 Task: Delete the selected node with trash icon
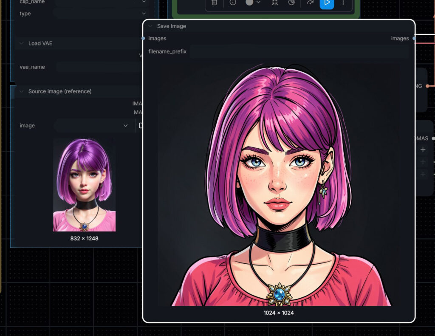point(214,3)
